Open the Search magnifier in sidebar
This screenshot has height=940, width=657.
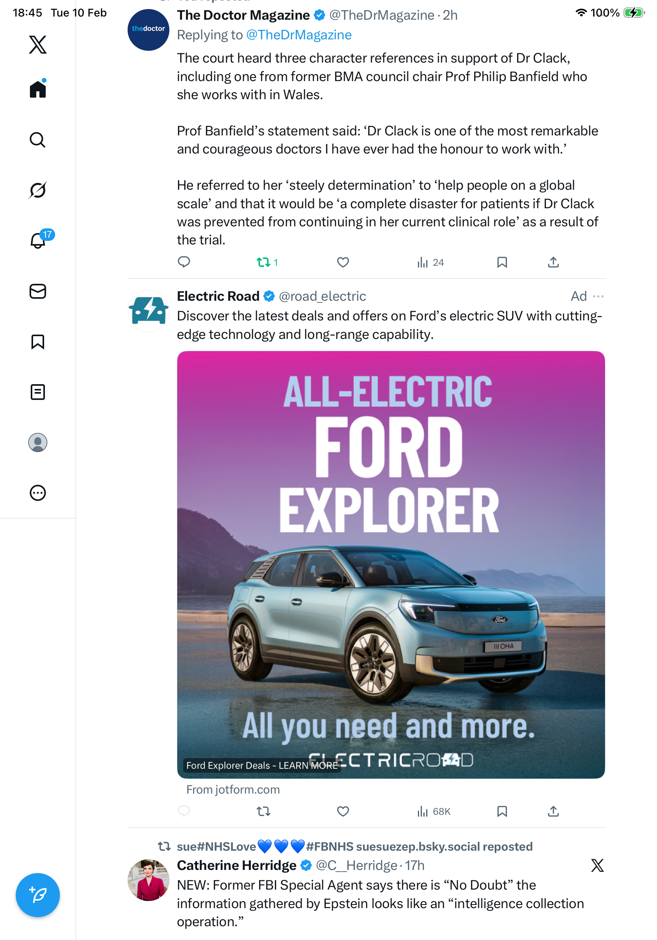pyautogui.click(x=38, y=140)
